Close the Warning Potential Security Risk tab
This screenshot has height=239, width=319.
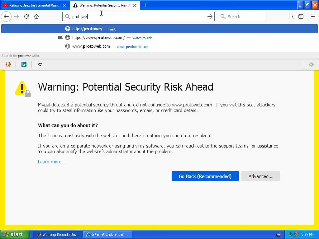click(x=135, y=5)
